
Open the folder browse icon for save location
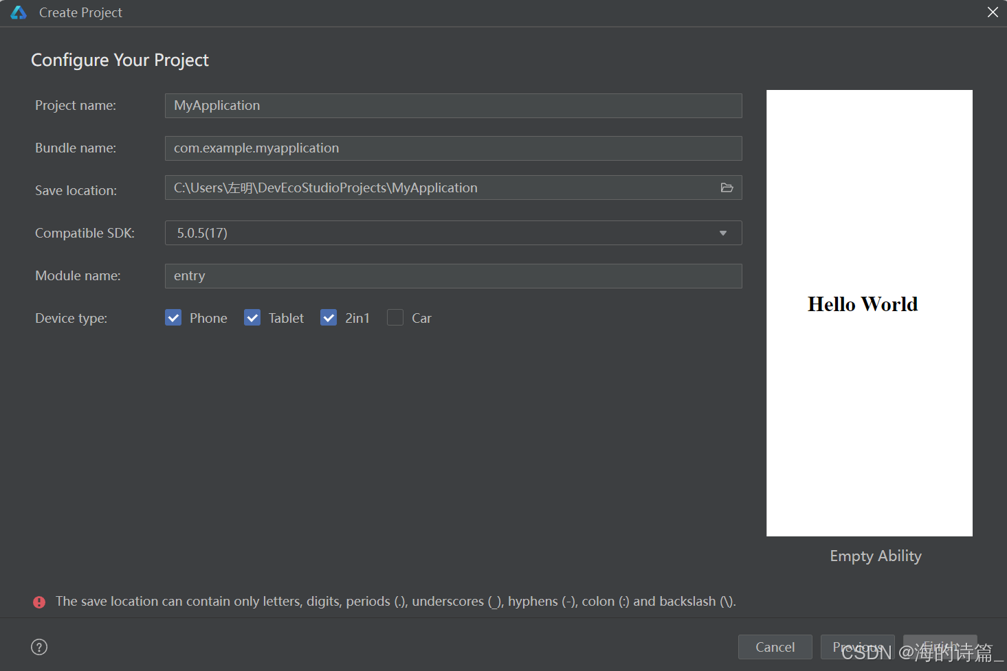727,187
